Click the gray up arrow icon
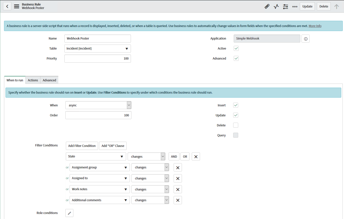The image size is (344, 219). point(336,6)
